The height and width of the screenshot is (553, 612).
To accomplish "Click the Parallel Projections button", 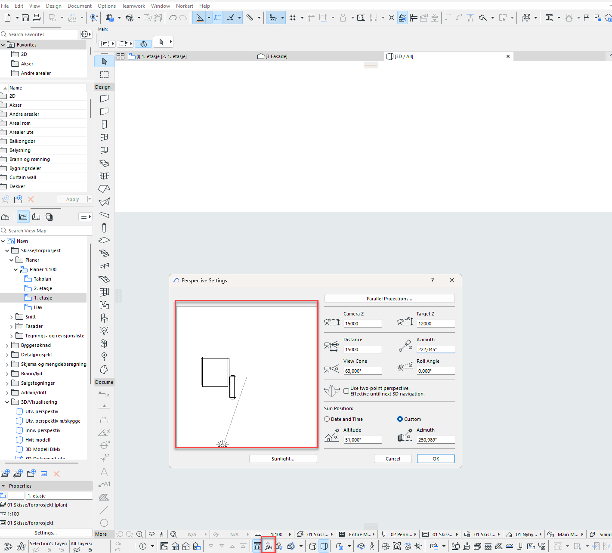I will tap(389, 299).
